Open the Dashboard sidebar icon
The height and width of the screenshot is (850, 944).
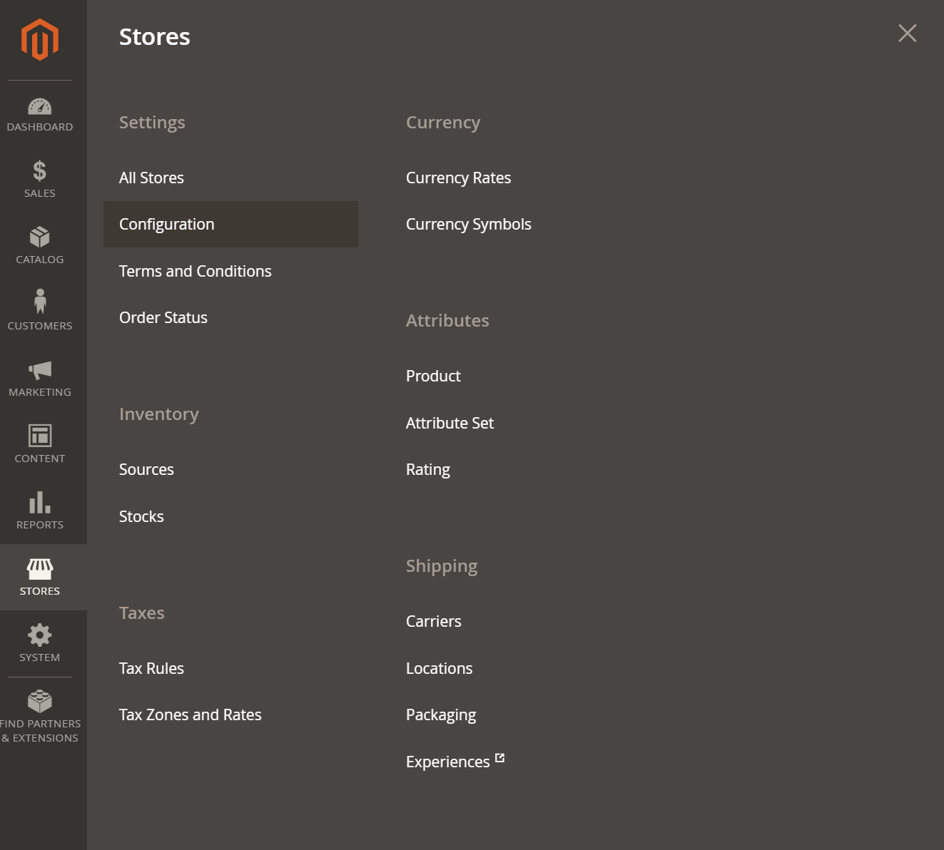(x=40, y=106)
